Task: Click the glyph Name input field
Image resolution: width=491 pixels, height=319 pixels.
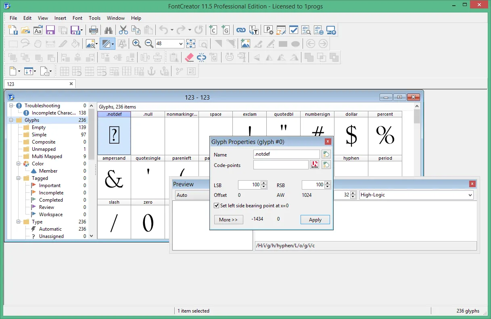Action: (x=286, y=154)
